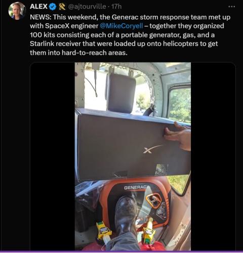This screenshot has width=243, height=253.
Task: Click the helicopter side window with trees
Action: [180, 105]
